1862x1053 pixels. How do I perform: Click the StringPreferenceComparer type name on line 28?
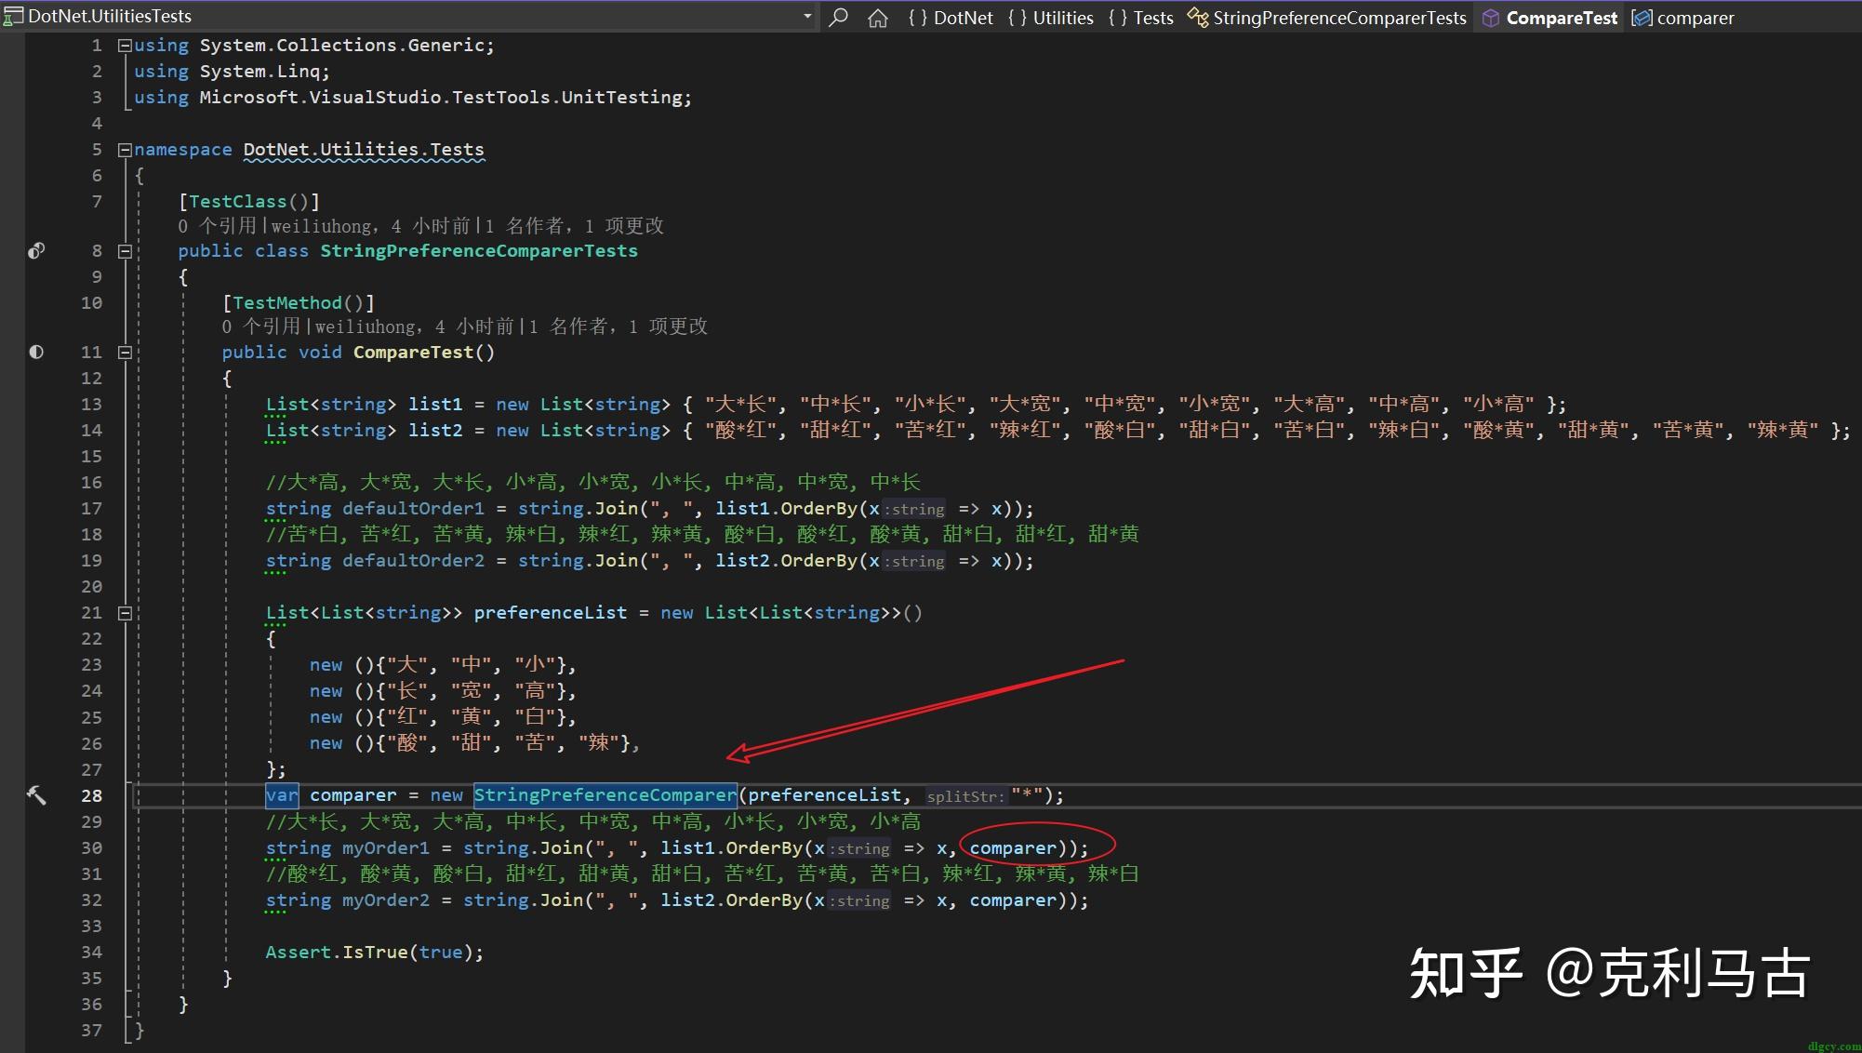click(605, 795)
